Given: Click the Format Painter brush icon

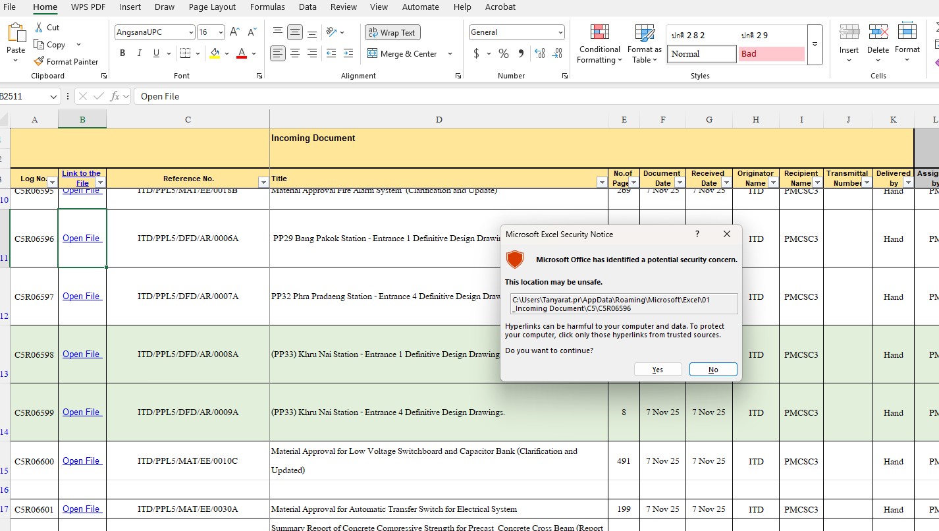Looking at the screenshot, I should [39, 61].
